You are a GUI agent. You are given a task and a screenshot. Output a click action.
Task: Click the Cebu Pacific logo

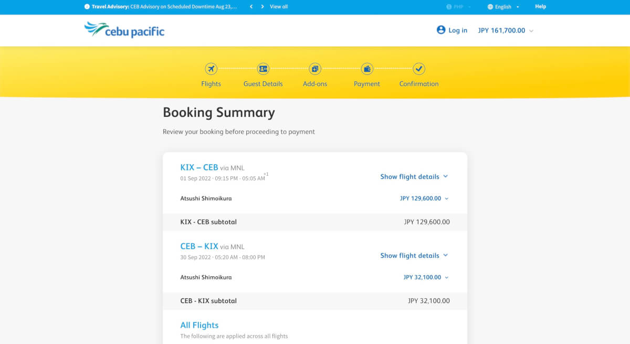pos(124,30)
